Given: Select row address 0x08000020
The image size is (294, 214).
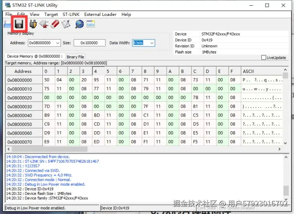Looking at the screenshot, I should (x=24, y=98).
